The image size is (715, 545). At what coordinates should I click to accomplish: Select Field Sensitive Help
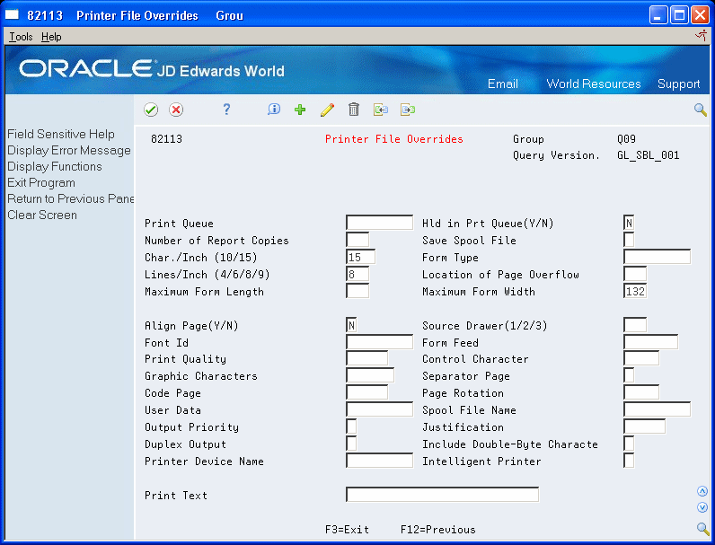click(x=61, y=134)
